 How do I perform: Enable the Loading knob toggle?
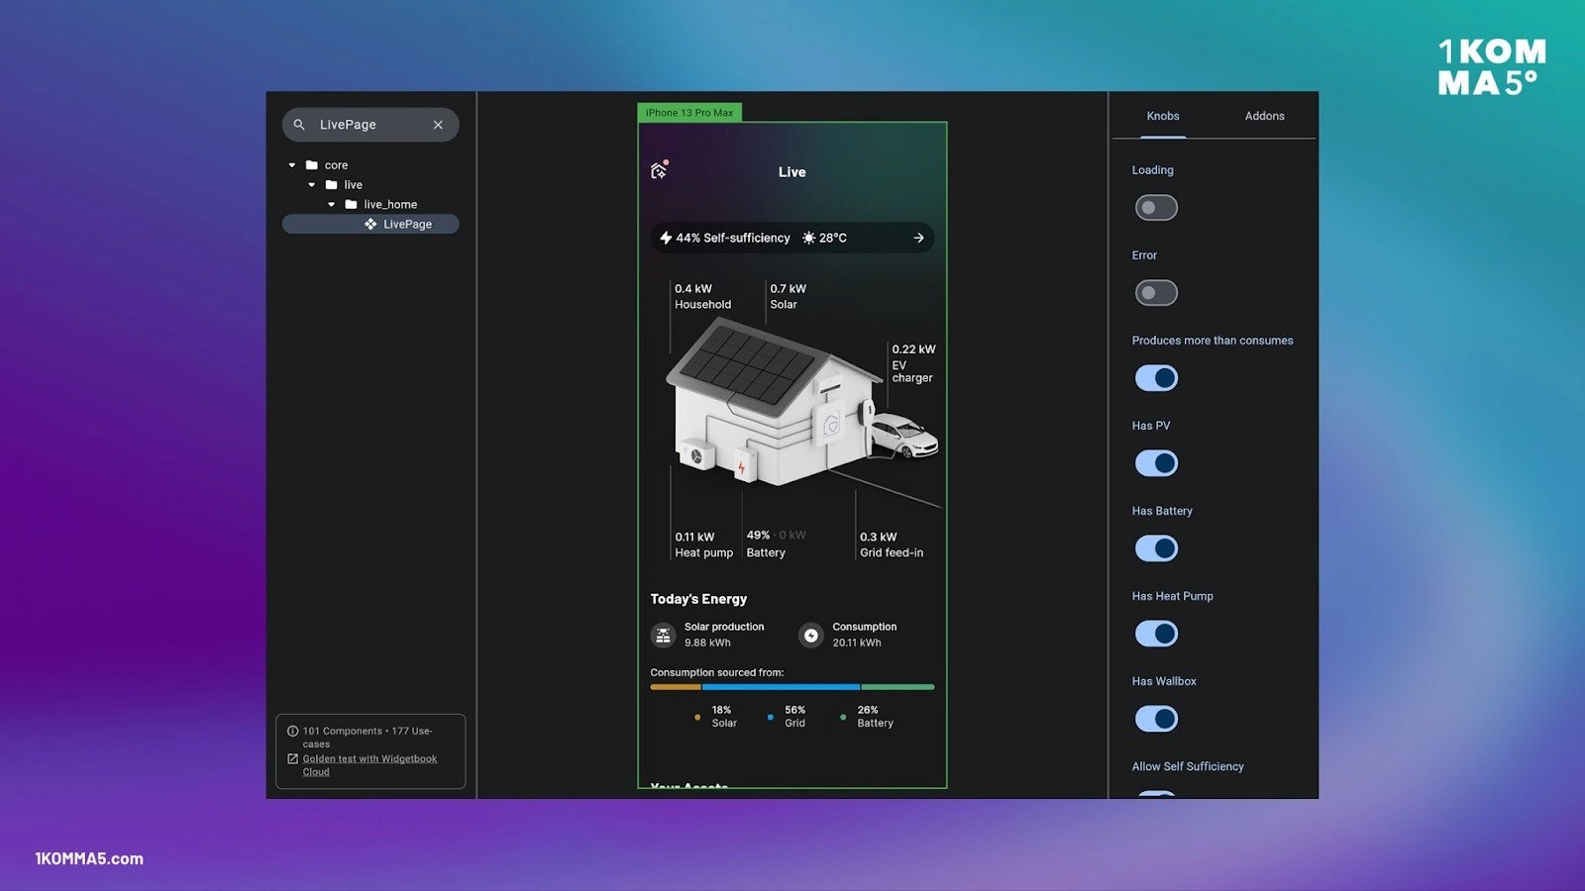(x=1156, y=207)
